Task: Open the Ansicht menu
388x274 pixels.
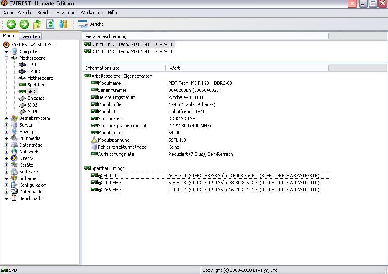Action: pos(25,13)
